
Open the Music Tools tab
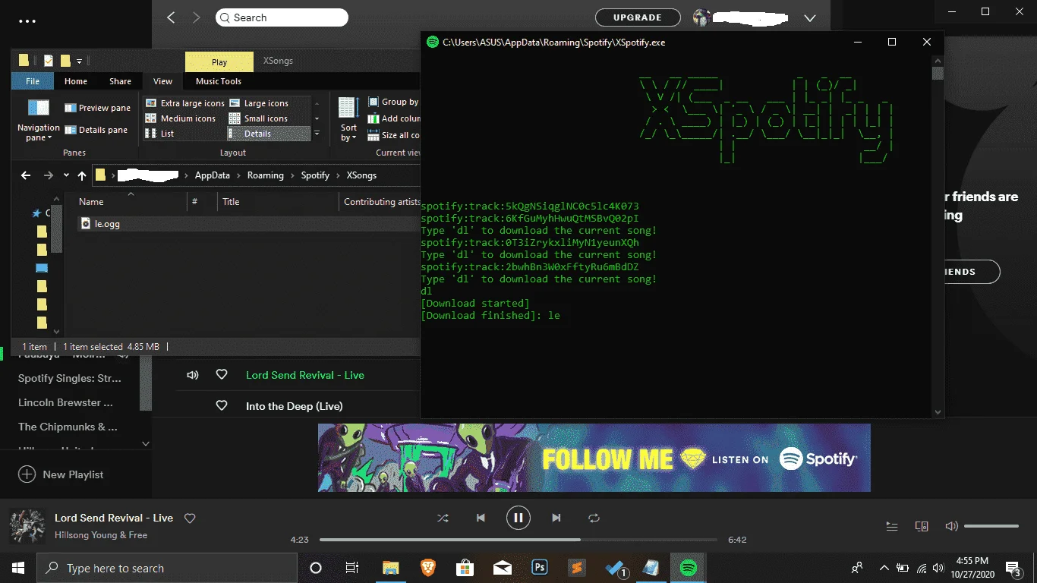pos(219,81)
